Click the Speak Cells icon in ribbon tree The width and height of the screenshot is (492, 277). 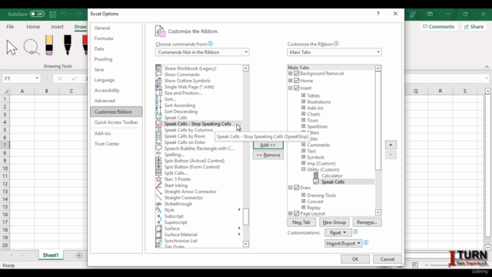[x=316, y=182]
